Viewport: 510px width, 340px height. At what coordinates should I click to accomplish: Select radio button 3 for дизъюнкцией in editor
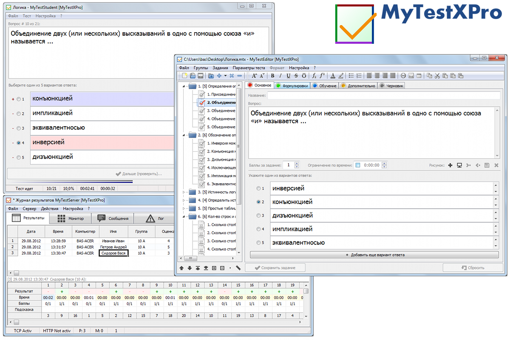click(258, 215)
